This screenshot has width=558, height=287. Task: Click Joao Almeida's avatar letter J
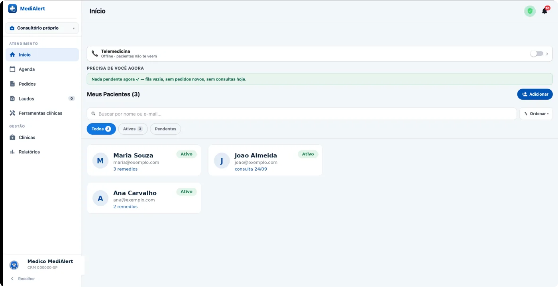222,161
